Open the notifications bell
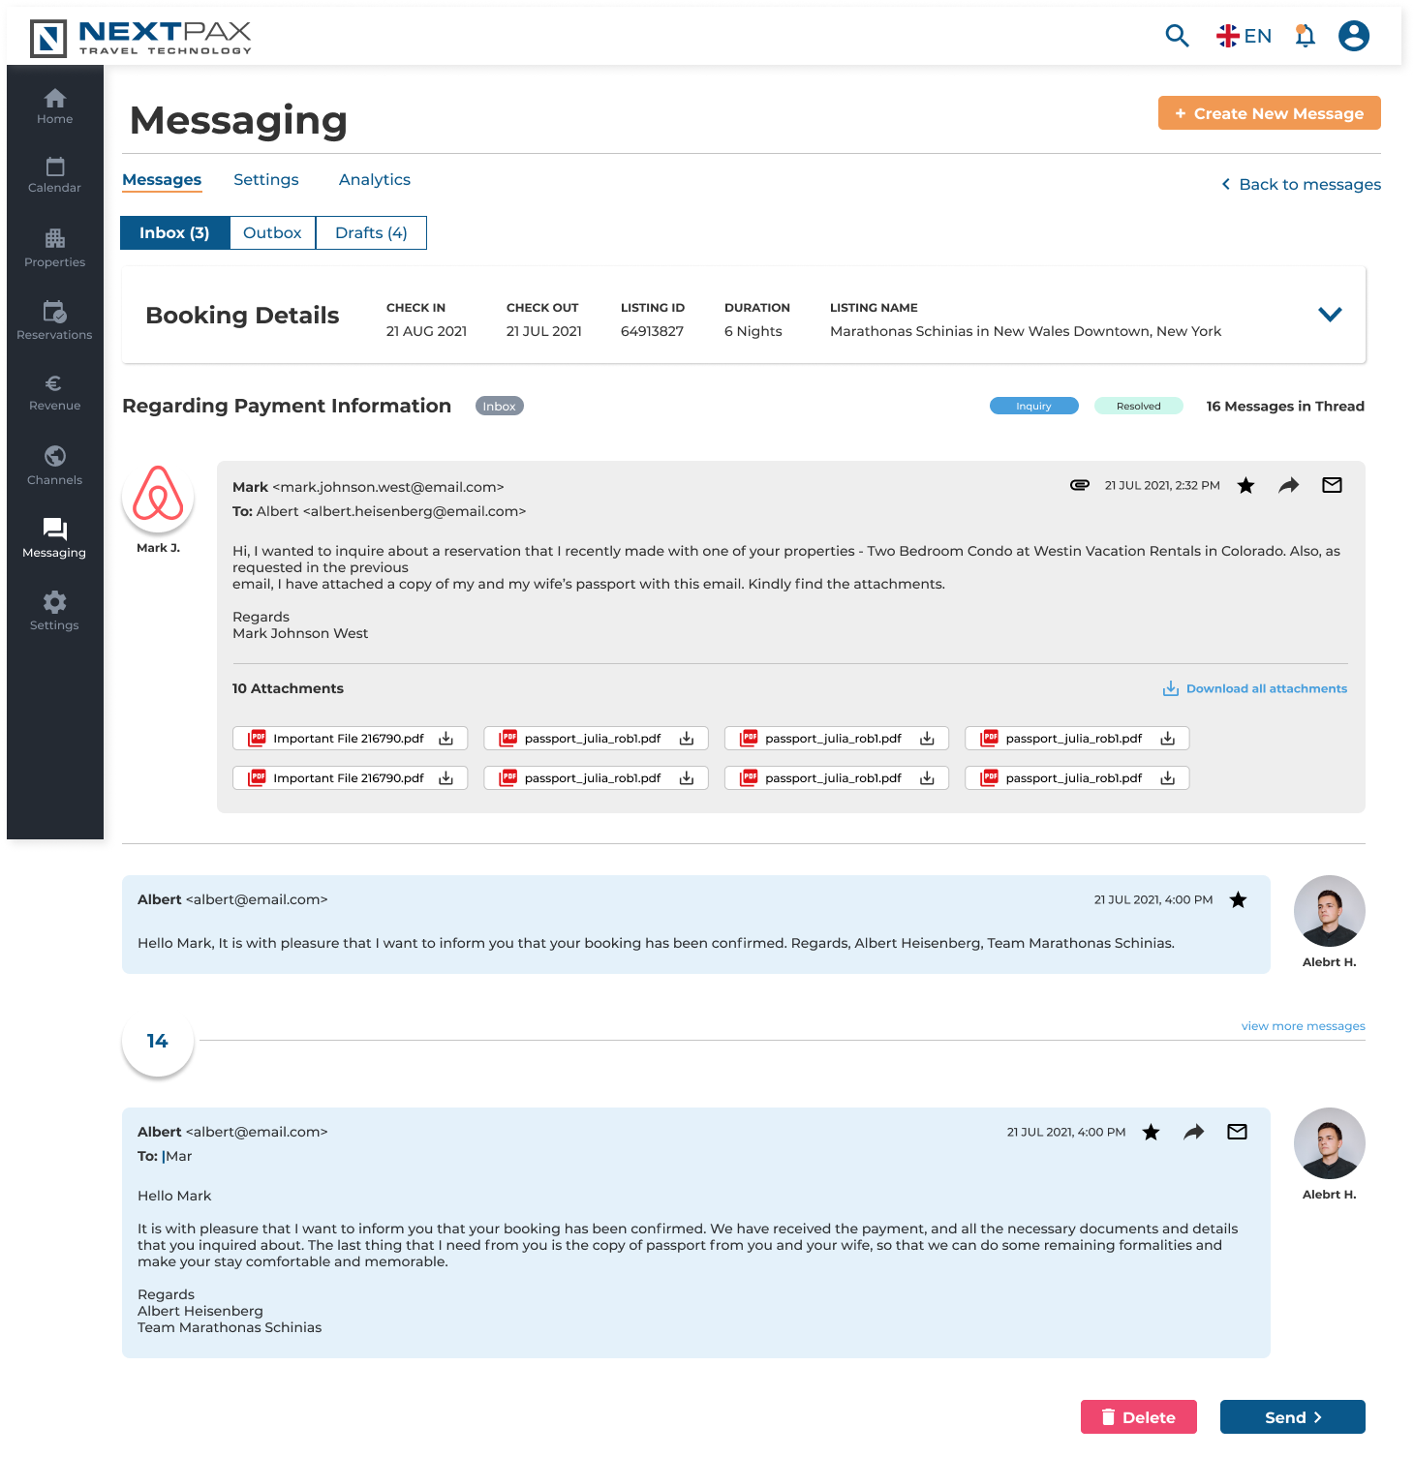Screen dimensions: 1414x1457 [x=1305, y=35]
